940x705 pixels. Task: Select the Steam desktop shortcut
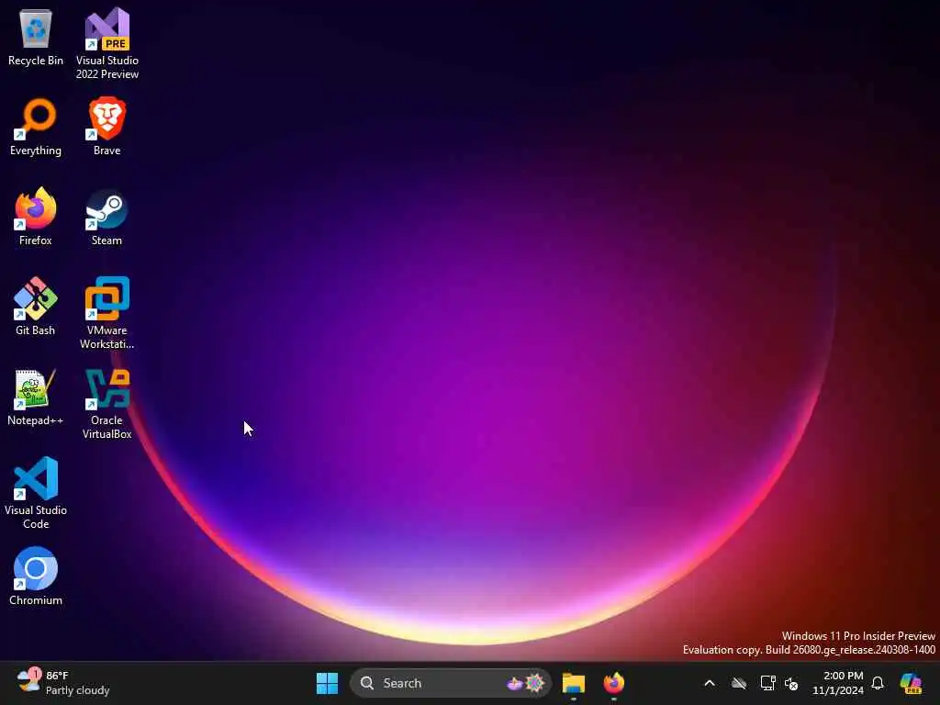click(x=107, y=217)
